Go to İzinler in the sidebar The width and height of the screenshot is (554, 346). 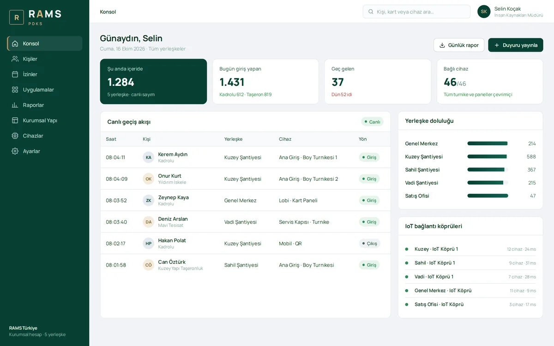click(x=45, y=74)
